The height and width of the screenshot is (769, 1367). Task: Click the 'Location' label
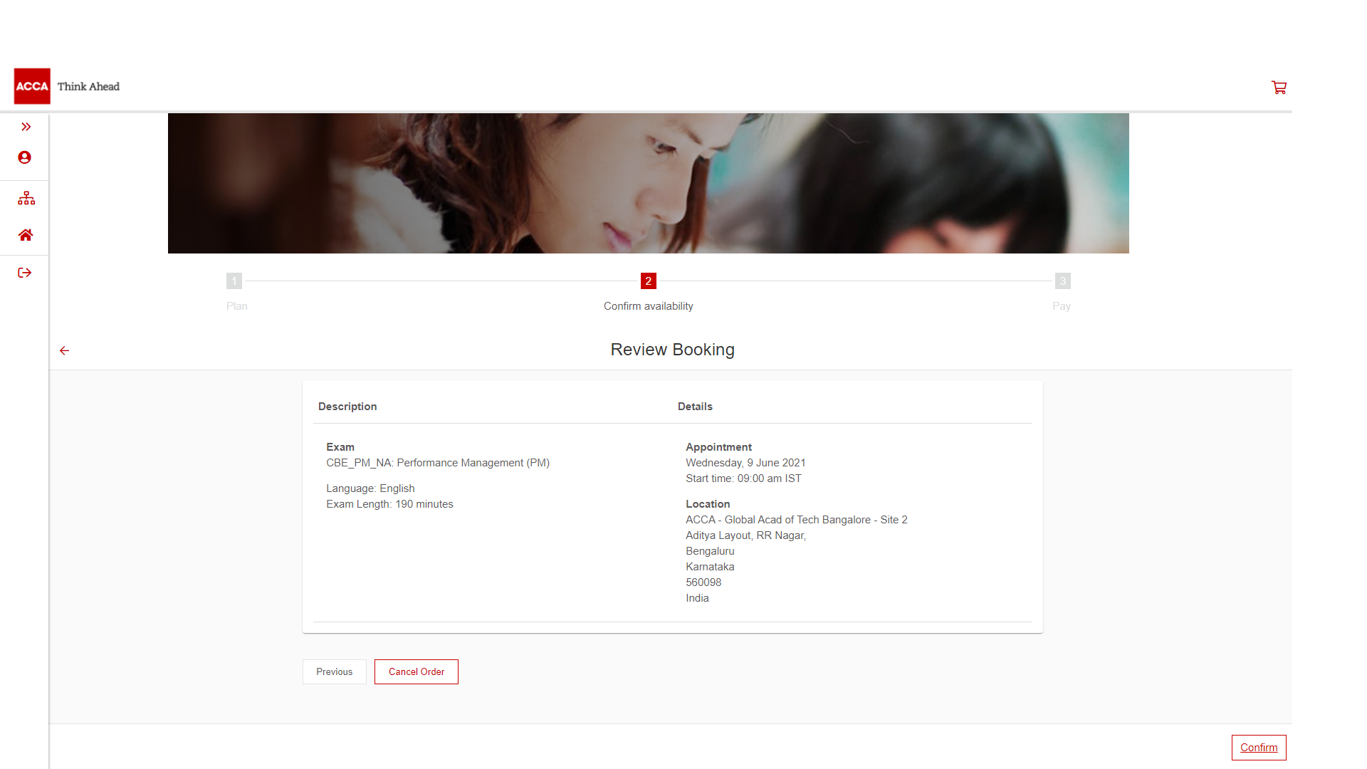pos(708,504)
